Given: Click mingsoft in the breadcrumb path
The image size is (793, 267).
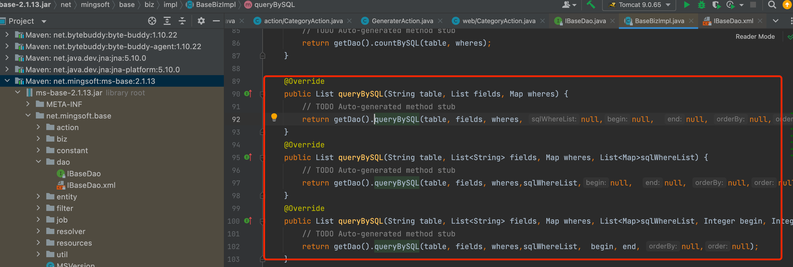Looking at the screenshot, I should [95, 5].
